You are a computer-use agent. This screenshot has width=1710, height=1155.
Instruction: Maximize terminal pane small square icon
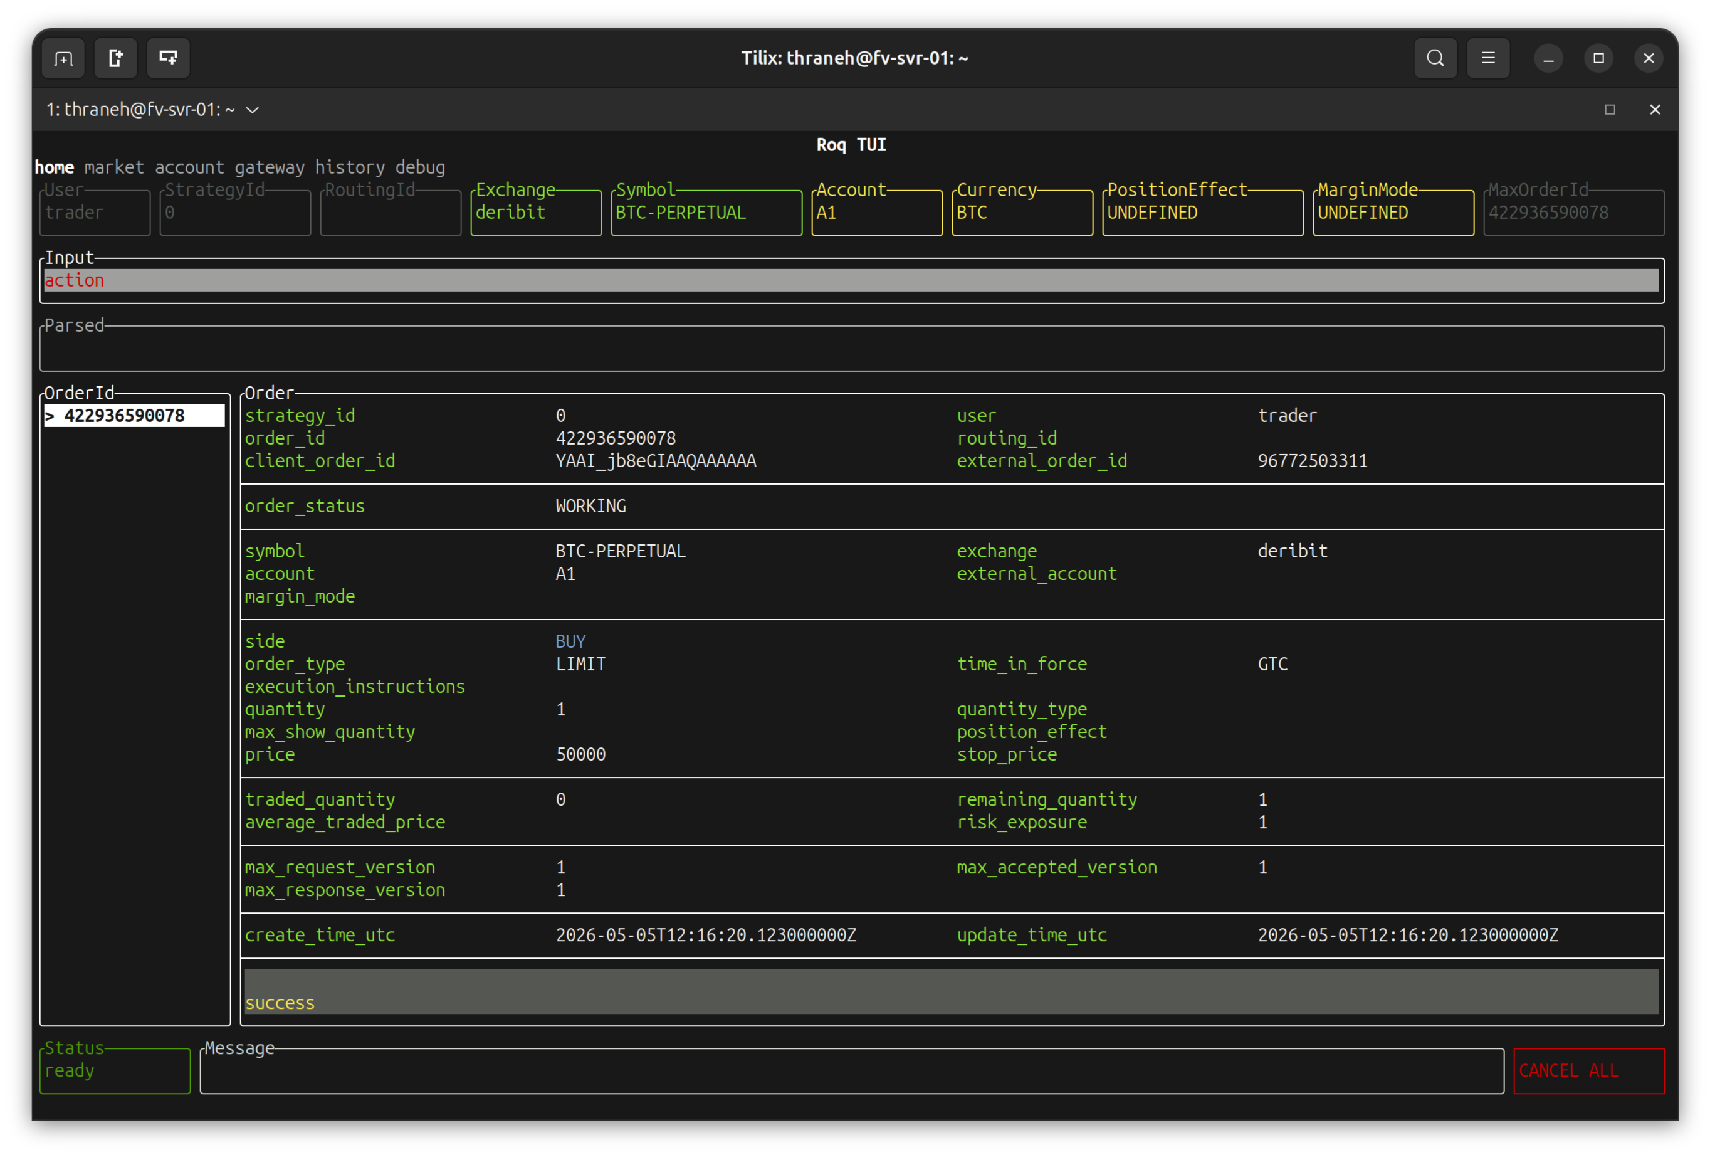pos(1610,110)
